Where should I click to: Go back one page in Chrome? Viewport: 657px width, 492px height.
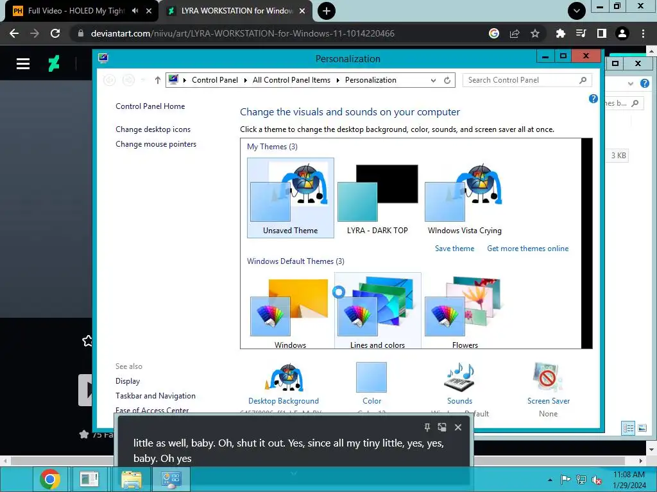click(x=14, y=33)
